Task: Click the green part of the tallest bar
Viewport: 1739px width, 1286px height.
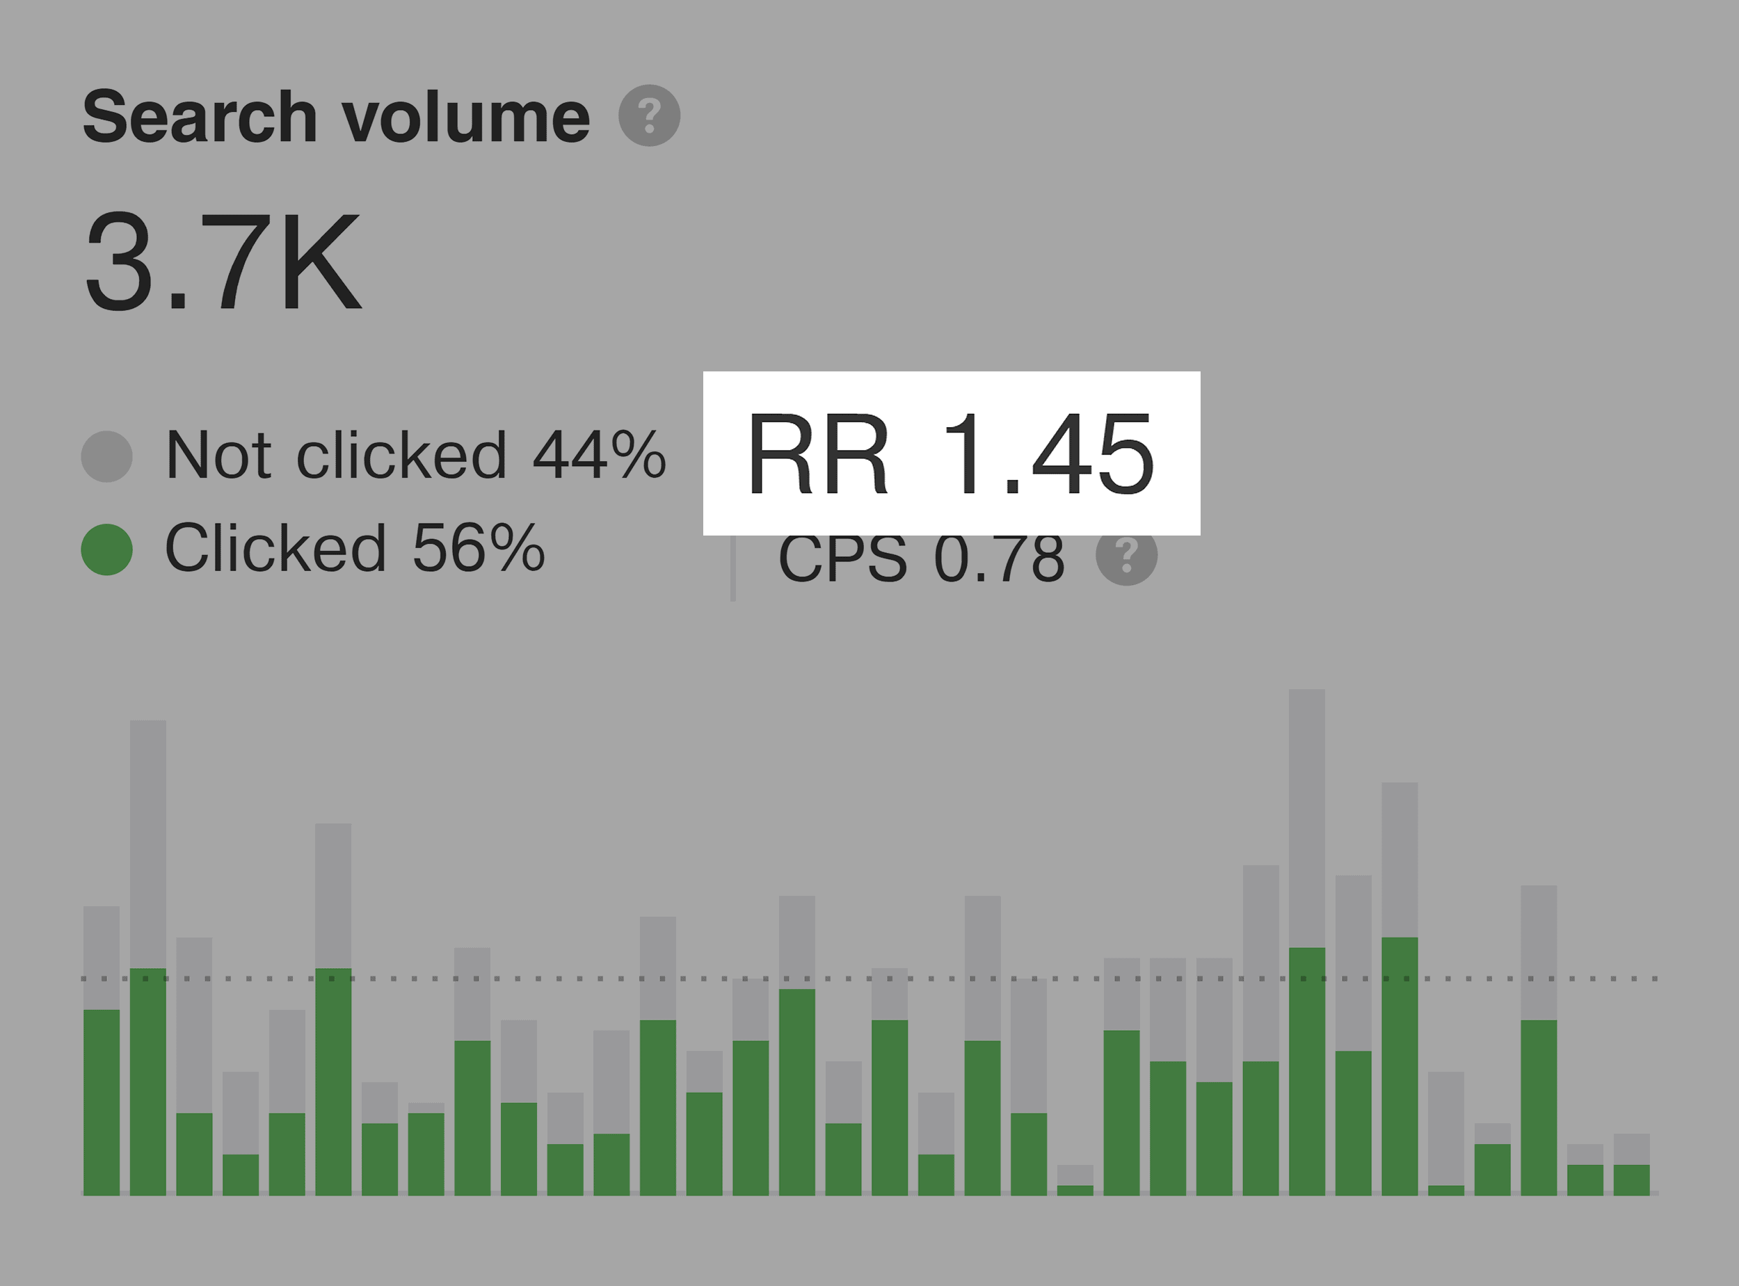Action: click(1307, 1071)
